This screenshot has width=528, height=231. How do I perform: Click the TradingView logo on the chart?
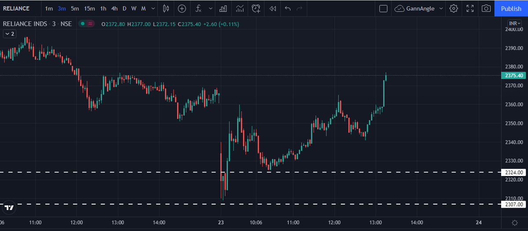[x=9, y=207]
